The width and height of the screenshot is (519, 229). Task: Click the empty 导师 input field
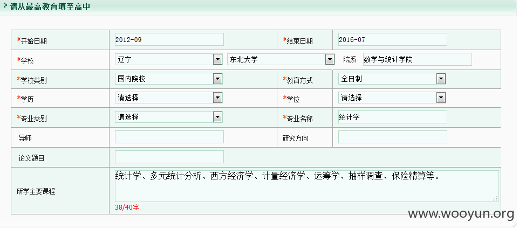click(169, 137)
